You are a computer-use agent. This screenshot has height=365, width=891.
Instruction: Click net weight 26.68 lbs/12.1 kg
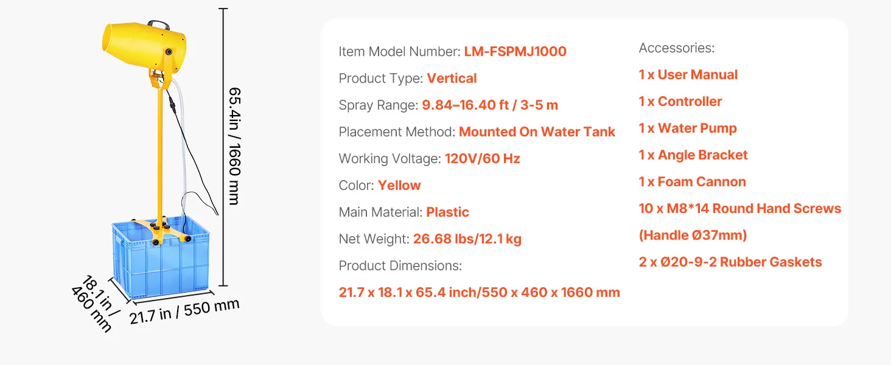pyautogui.click(x=467, y=239)
